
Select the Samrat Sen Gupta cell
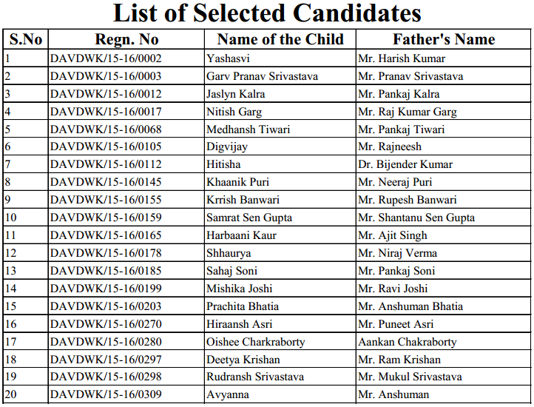point(249,218)
